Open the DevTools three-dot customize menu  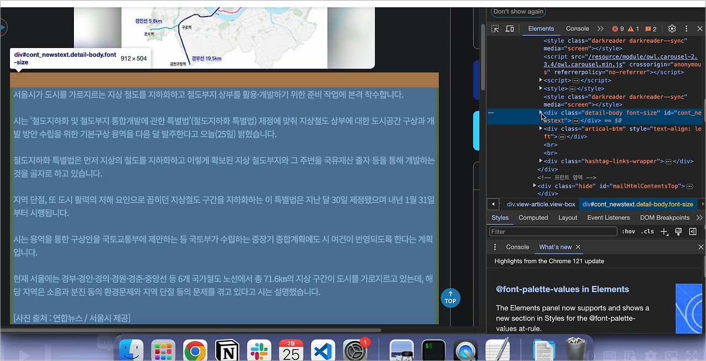point(686,29)
